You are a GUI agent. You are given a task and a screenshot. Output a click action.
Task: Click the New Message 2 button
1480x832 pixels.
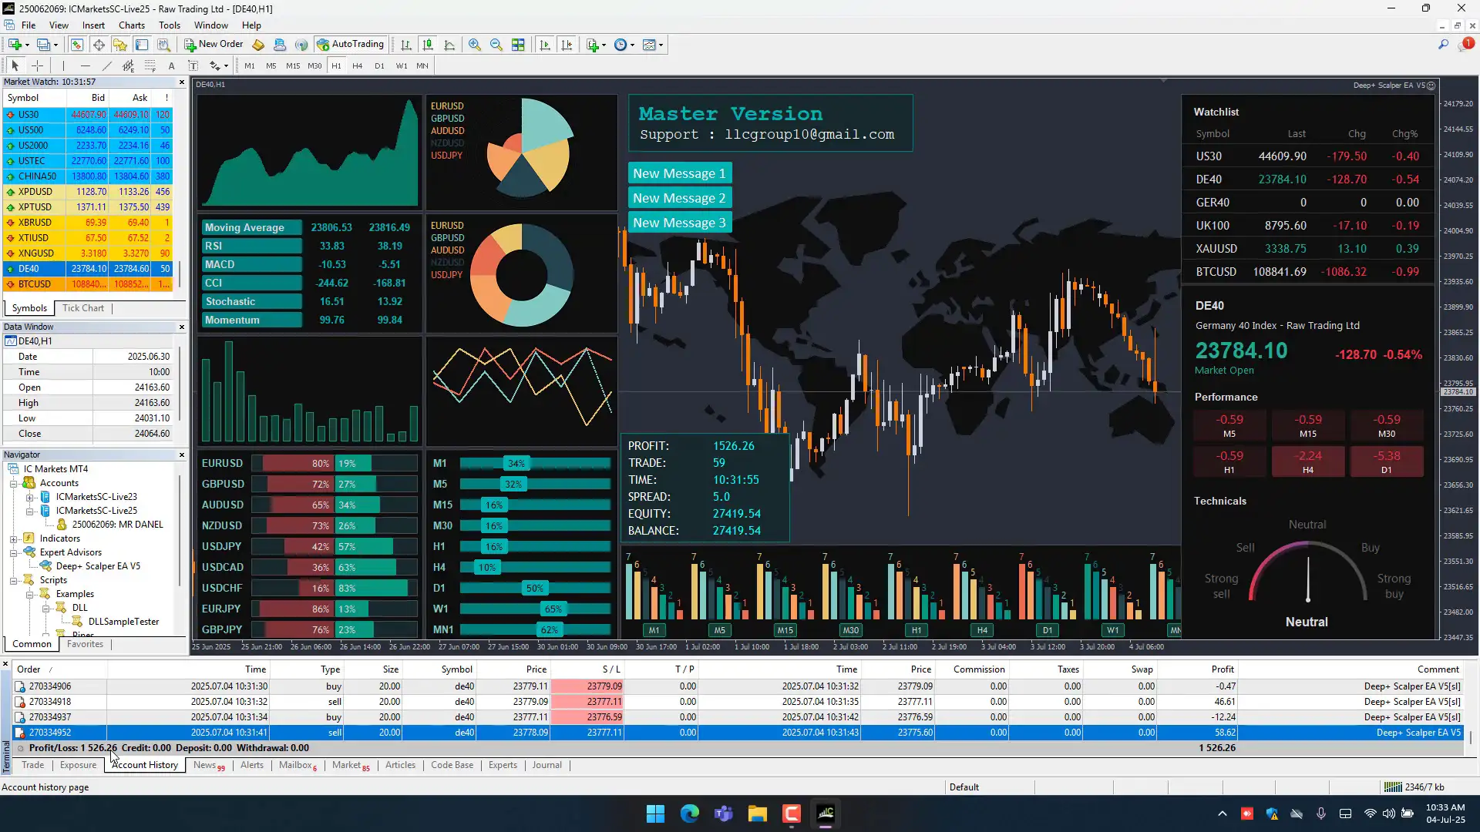[x=679, y=198]
